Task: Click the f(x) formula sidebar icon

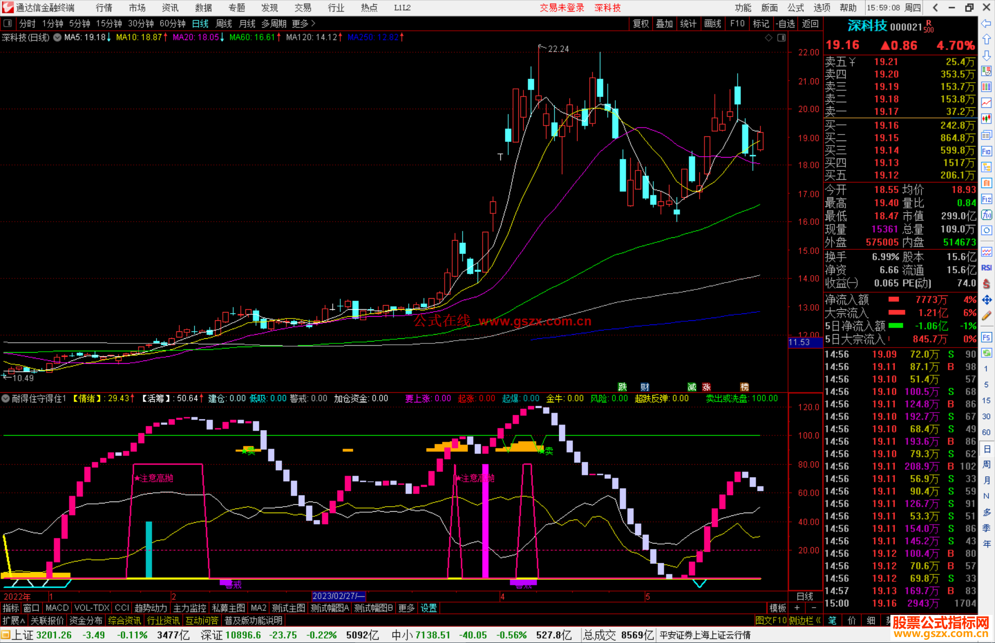Action: click(x=986, y=215)
